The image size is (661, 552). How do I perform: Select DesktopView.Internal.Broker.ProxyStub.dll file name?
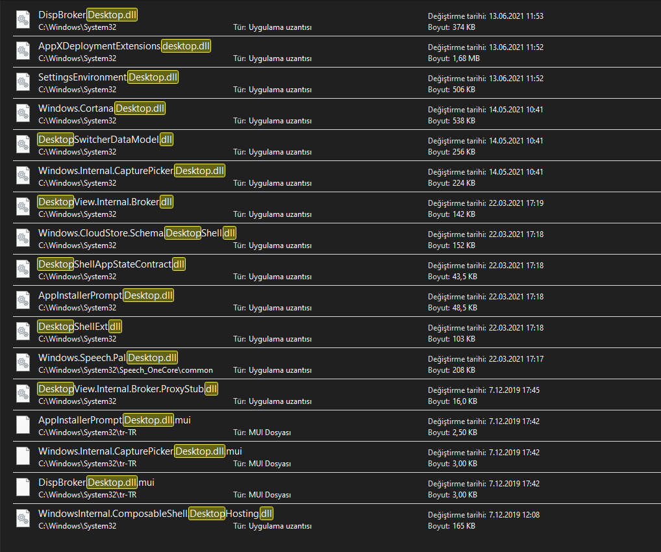coord(128,389)
